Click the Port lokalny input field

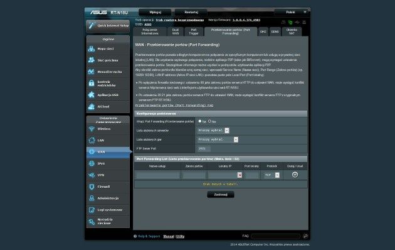251,175
